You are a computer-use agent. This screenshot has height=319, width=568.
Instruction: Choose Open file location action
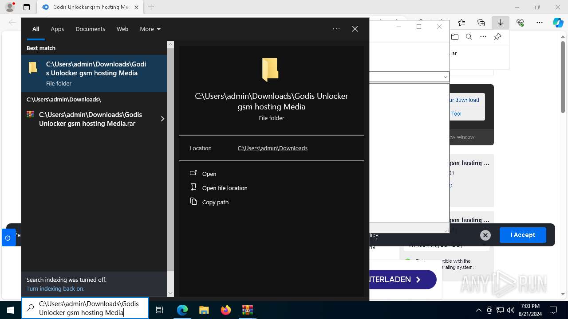coord(225,188)
